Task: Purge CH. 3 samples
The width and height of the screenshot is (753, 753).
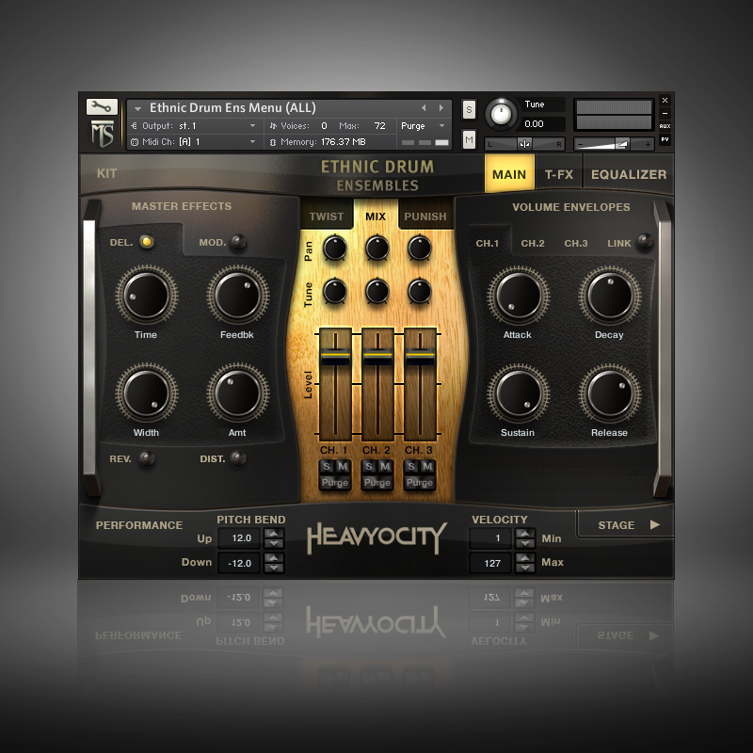Action: 420,483
